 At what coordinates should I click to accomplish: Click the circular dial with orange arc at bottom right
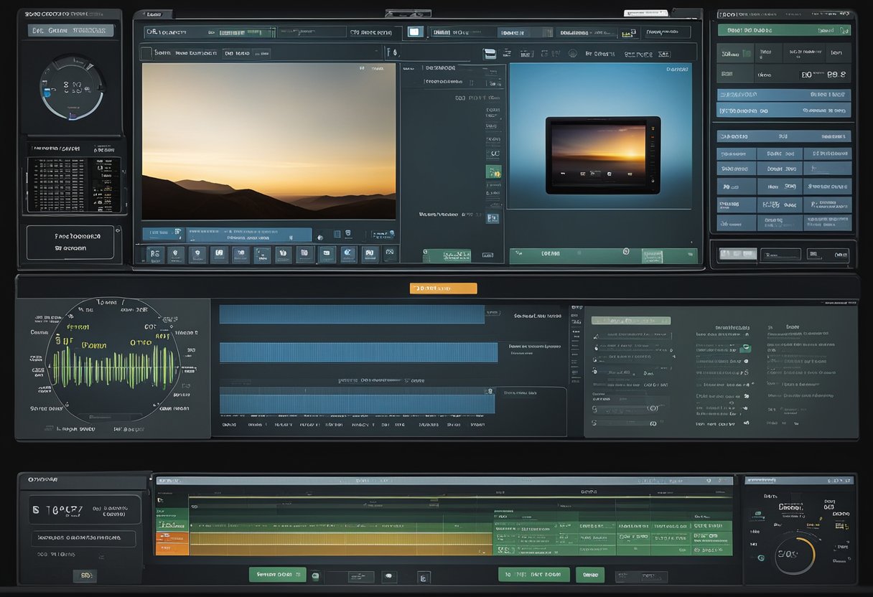(x=795, y=554)
